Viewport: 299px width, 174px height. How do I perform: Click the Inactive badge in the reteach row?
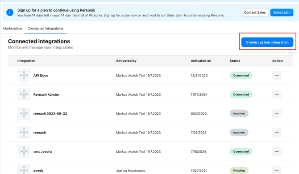coord(239,132)
